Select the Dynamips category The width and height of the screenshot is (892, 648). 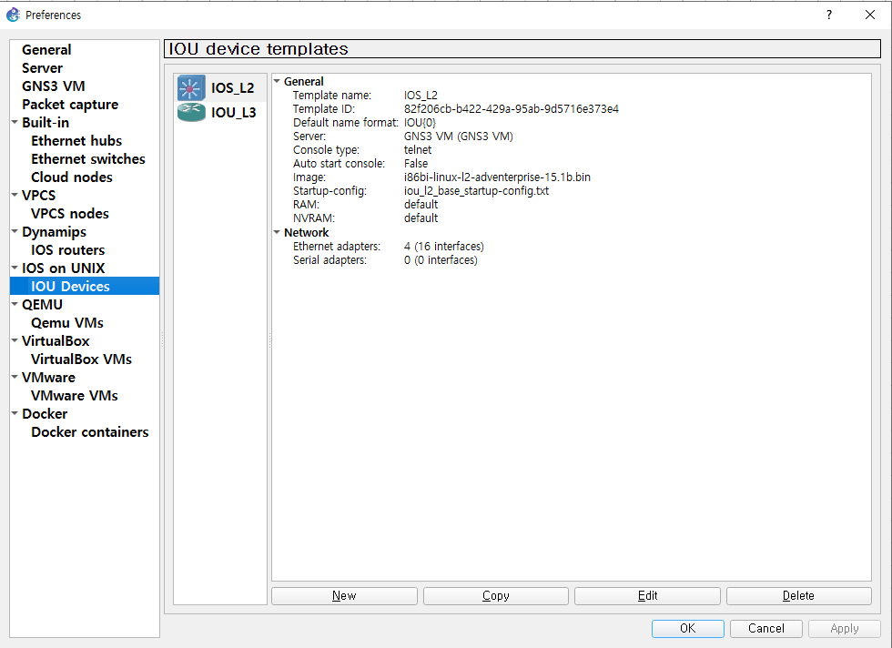[54, 231]
